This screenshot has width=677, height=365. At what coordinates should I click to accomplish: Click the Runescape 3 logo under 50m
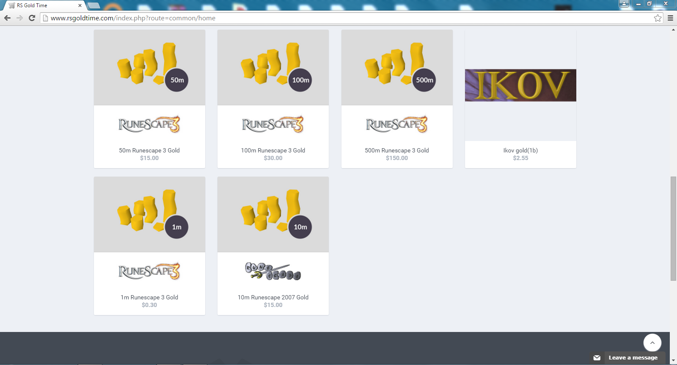[149, 124]
